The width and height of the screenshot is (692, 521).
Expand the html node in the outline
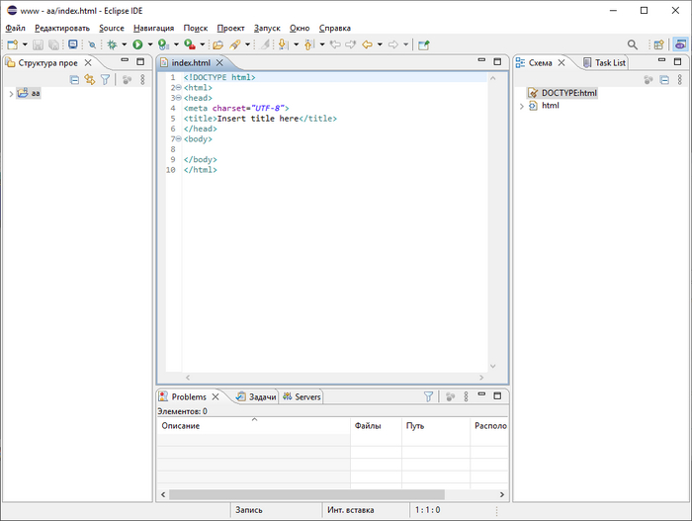click(521, 106)
